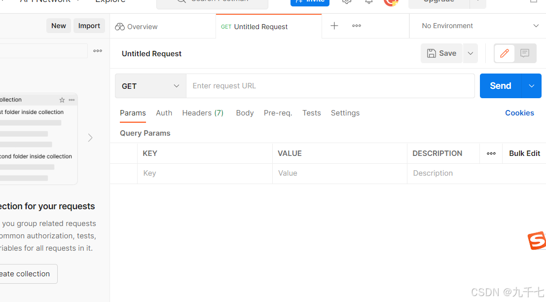Open the comments icon next to the pencil
The height and width of the screenshot is (302, 546).
pyautogui.click(x=525, y=53)
